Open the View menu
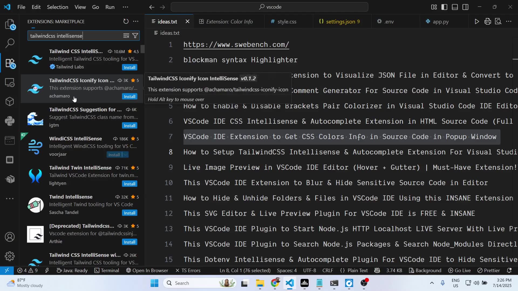 [x=80, y=7]
